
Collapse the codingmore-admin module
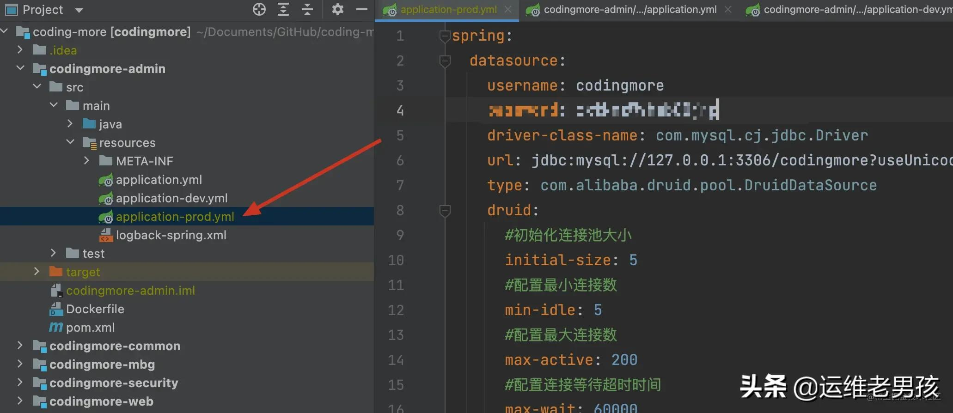tap(20, 68)
